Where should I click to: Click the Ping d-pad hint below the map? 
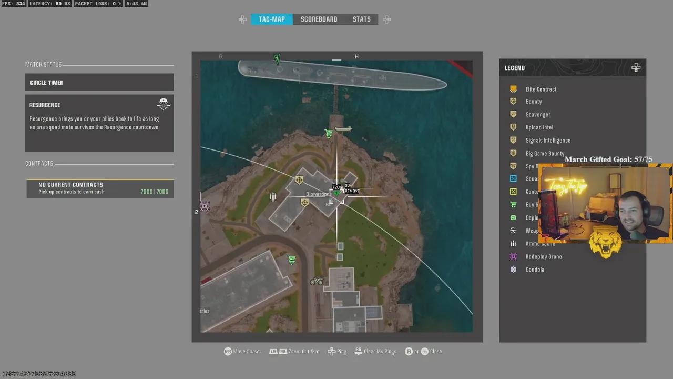pos(336,351)
